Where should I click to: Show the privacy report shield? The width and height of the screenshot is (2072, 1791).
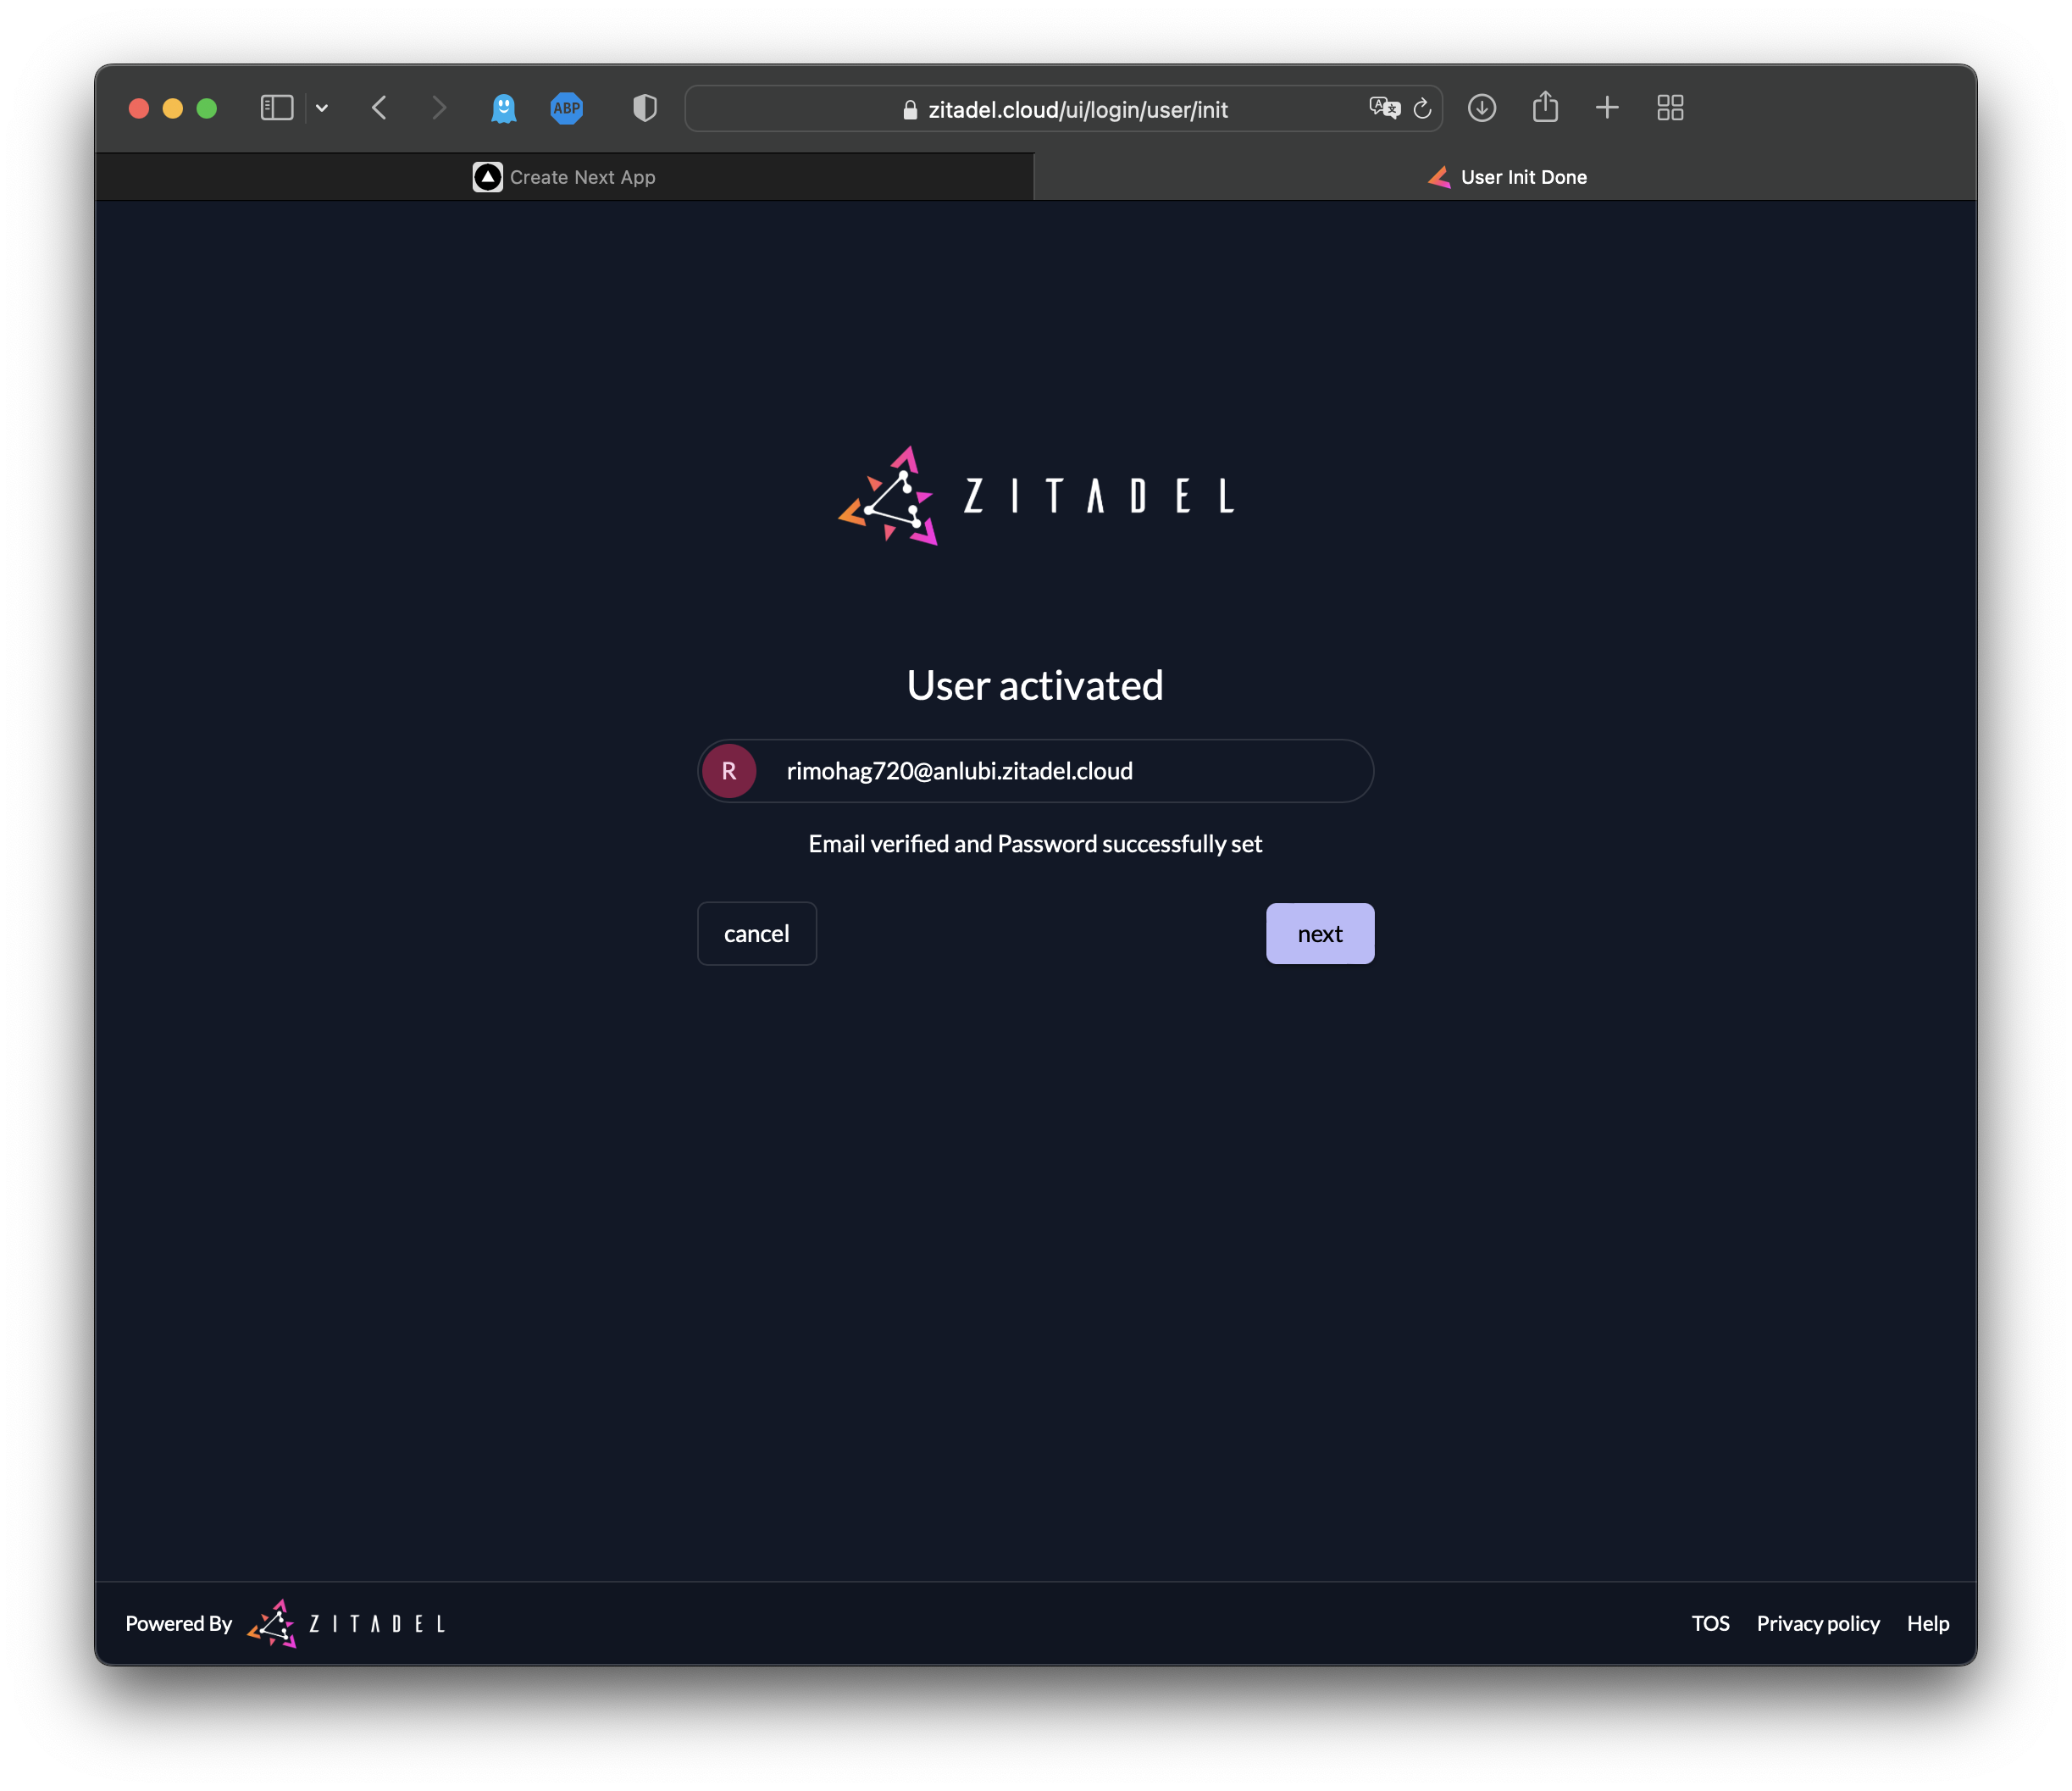click(645, 108)
